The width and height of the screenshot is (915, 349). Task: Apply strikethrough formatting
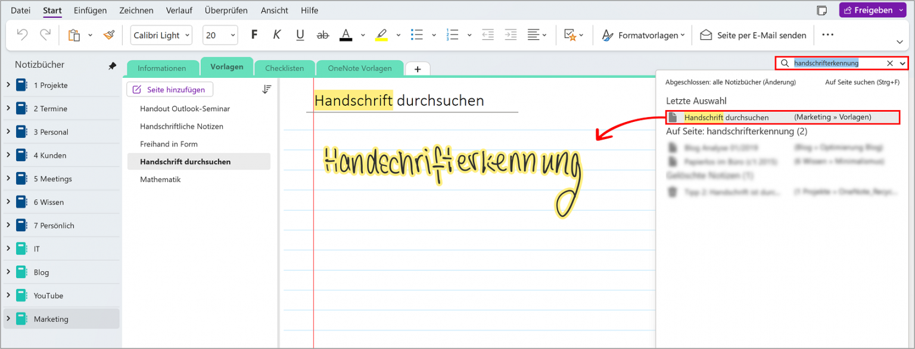(x=322, y=34)
